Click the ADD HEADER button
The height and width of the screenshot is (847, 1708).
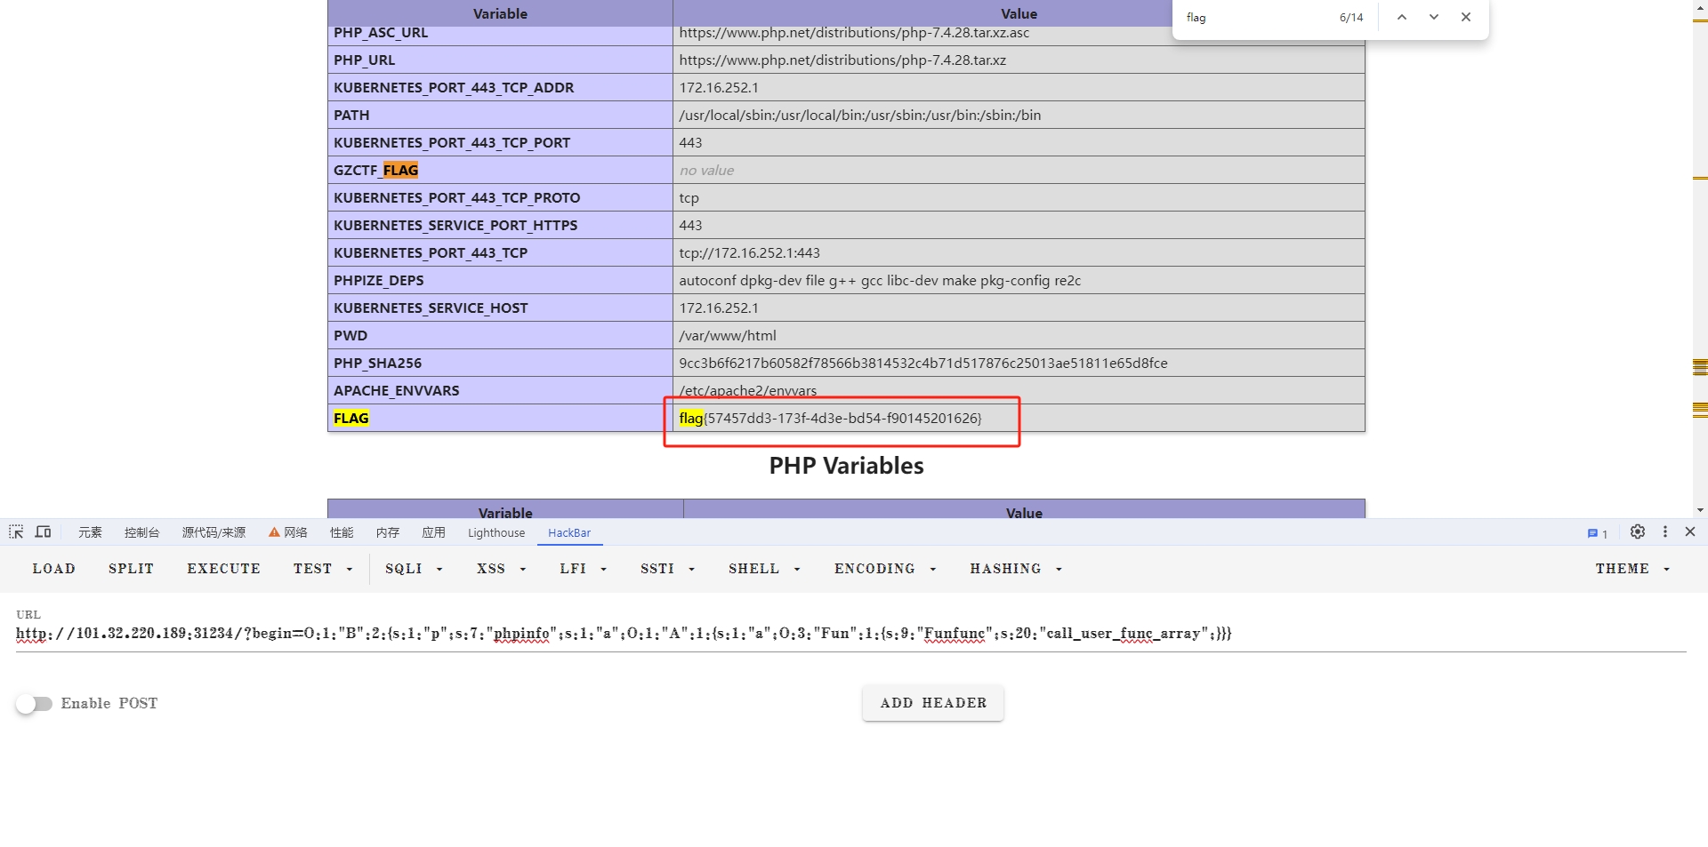click(x=932, y=702)
